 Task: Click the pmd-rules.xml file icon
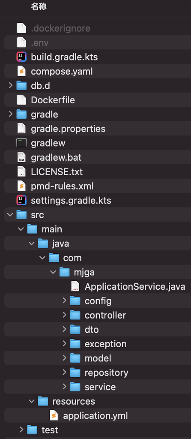coord(21,186)
